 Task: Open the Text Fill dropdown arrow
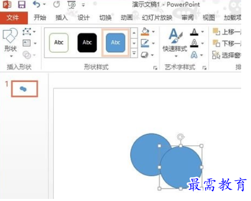[202, 32]
